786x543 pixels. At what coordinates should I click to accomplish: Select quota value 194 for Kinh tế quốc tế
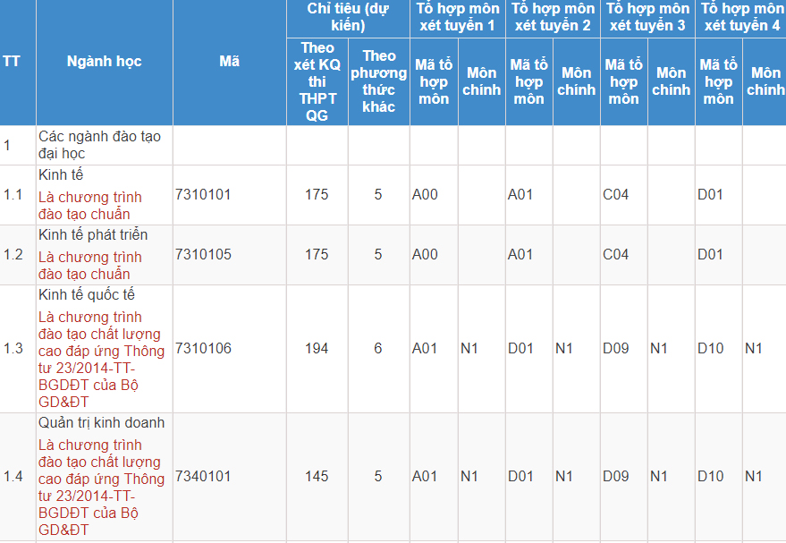click(317, 348)
